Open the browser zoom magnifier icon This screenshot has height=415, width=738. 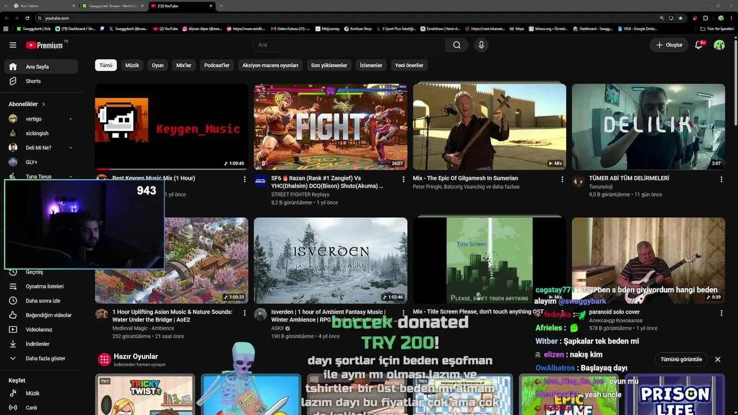[662, 18]
